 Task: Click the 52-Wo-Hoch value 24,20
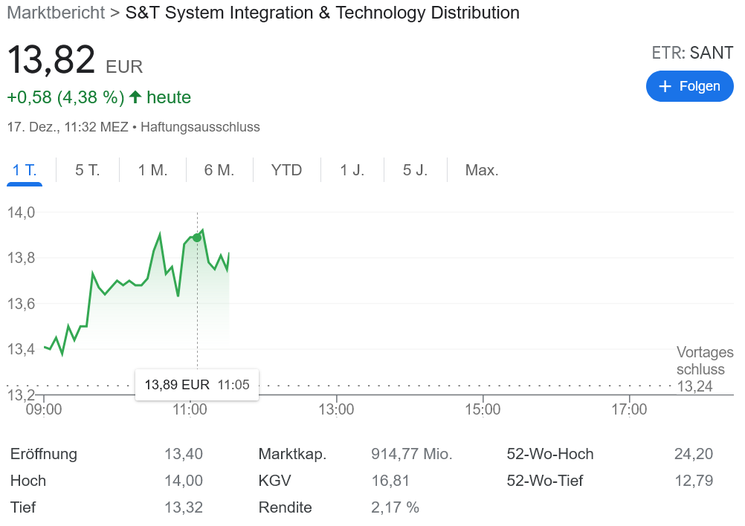(x=693, y=454)
